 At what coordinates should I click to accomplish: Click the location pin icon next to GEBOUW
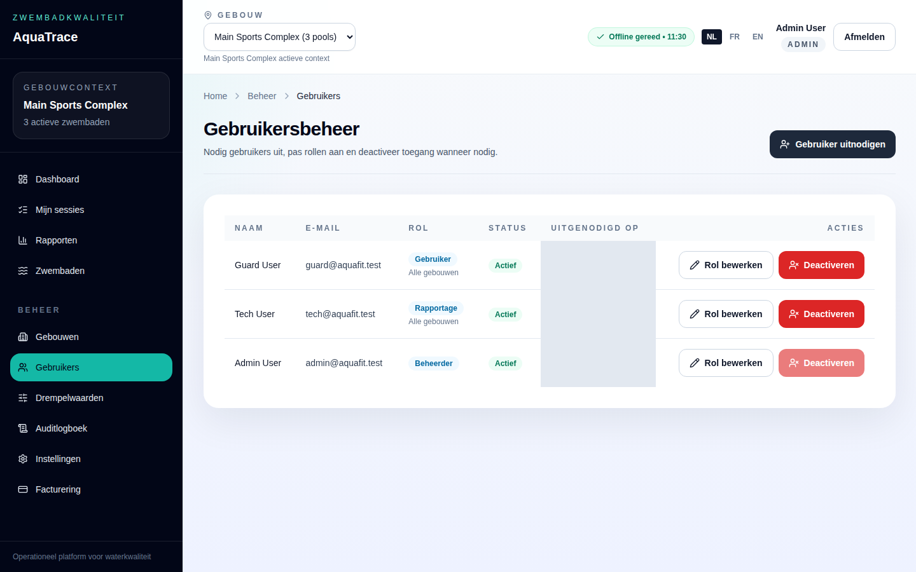click(208, 15)
